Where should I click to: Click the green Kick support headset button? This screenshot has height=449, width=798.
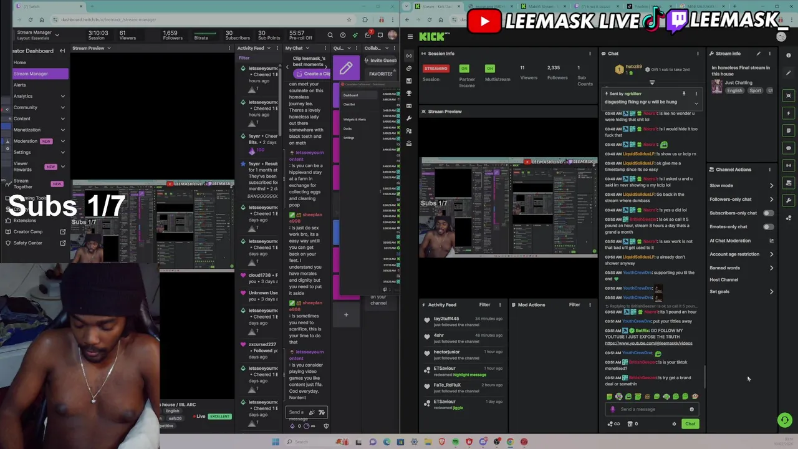(784, 420)
